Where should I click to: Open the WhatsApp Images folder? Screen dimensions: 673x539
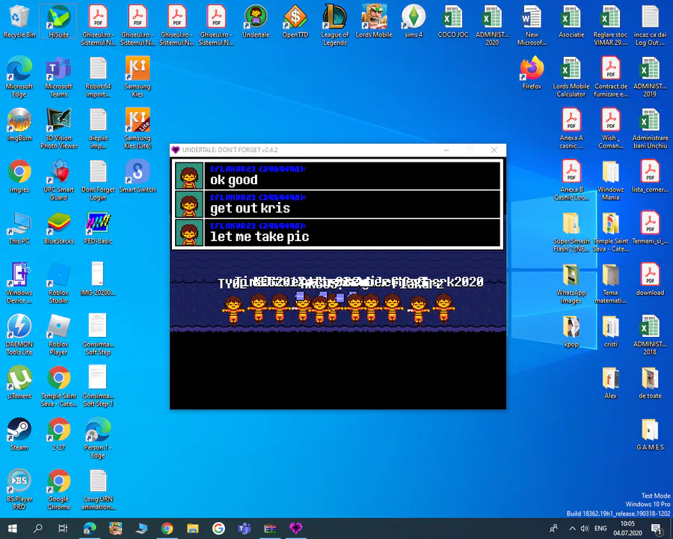pos(571,283)
